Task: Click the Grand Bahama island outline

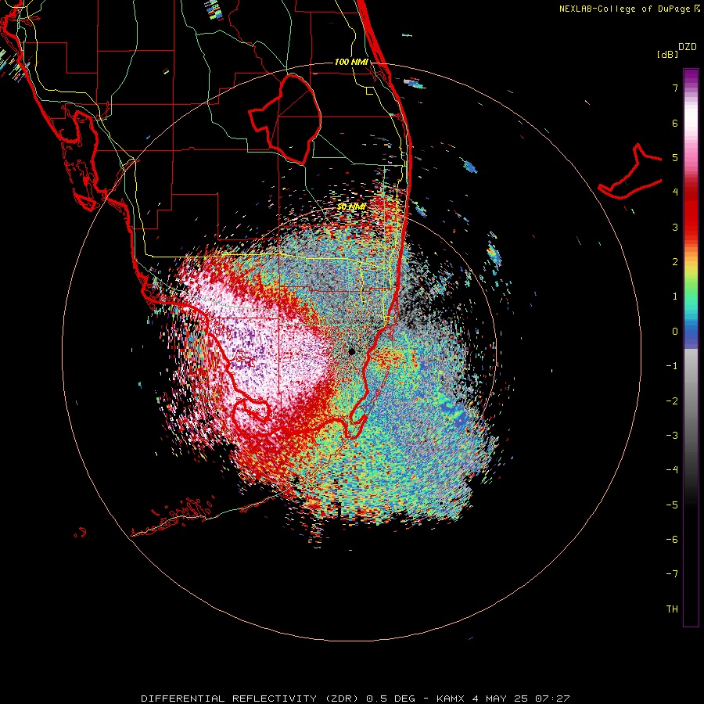Action: (630, 171)
